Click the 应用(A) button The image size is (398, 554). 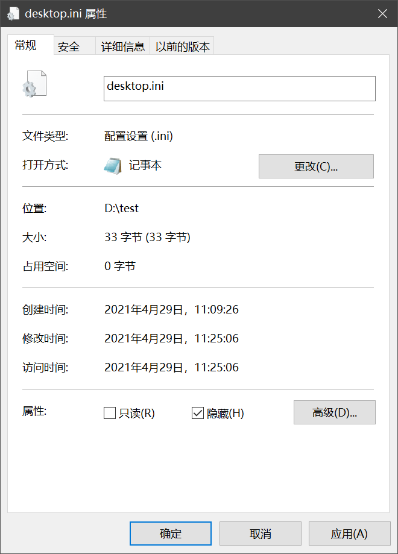(x=350, y=534)
